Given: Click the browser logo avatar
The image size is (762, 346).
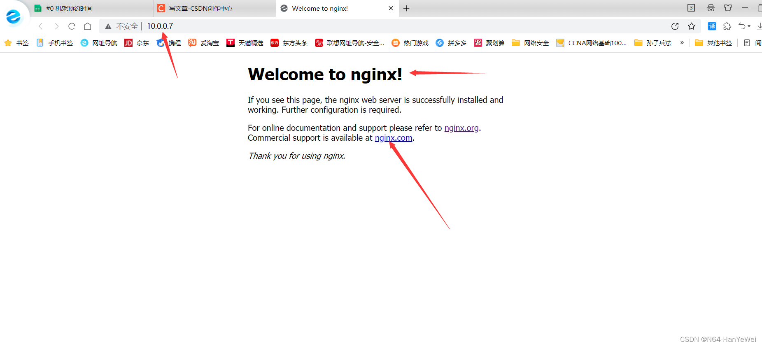Looking at the screenshot, I should [13, 16].
